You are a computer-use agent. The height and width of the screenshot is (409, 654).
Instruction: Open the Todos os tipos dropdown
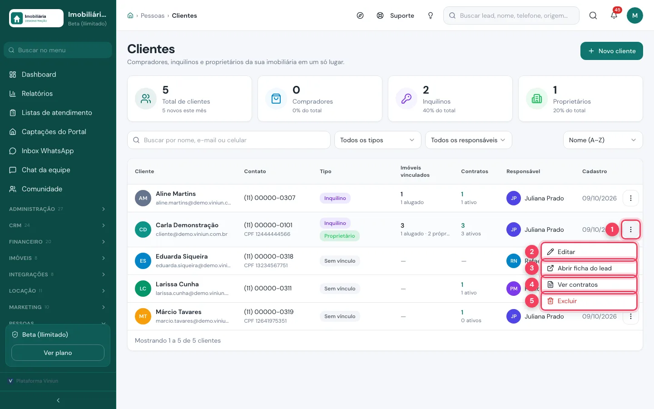[x=377, y=140]
